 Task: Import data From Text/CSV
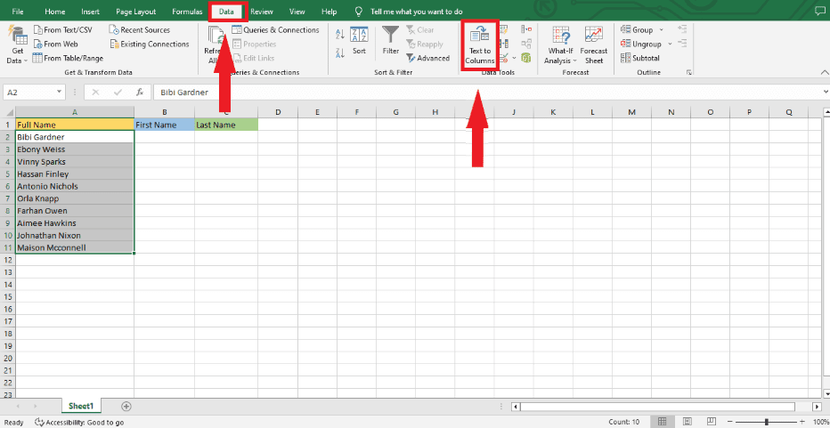(63, 30)
